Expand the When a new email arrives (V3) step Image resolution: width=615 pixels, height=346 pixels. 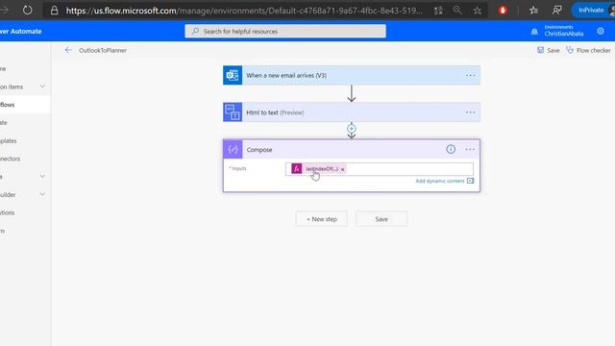click(352, 75)
